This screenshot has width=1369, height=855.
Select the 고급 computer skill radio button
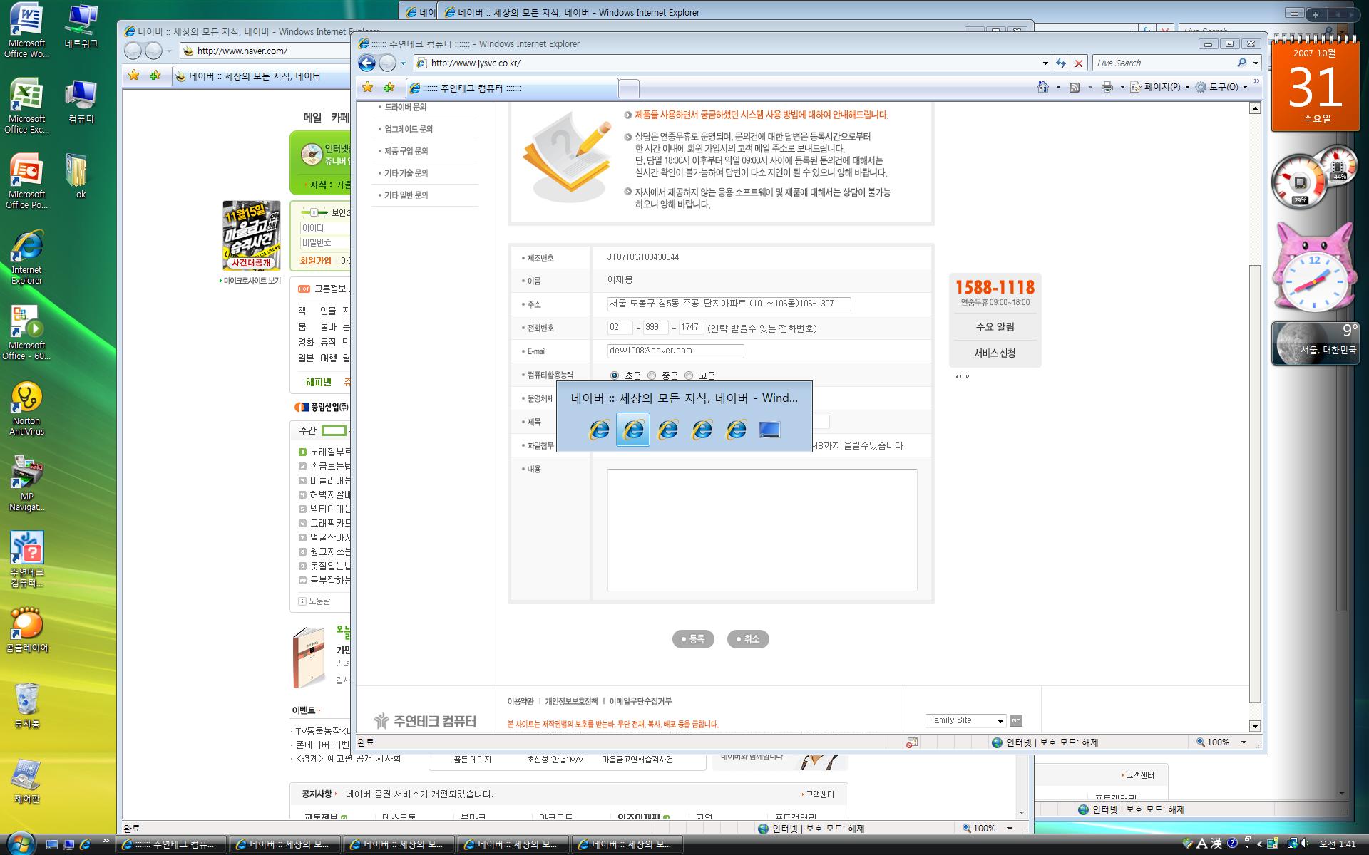[689, 375]
